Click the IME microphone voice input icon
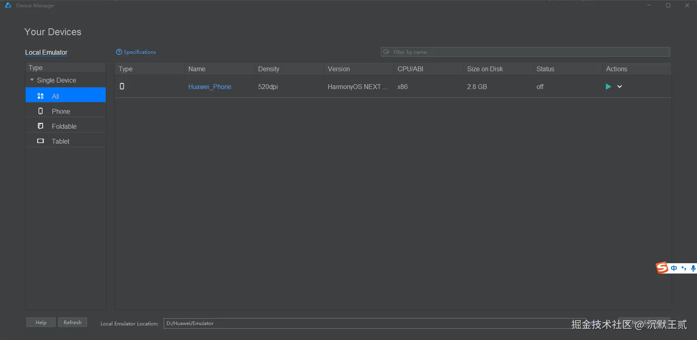 coord(693,268)
